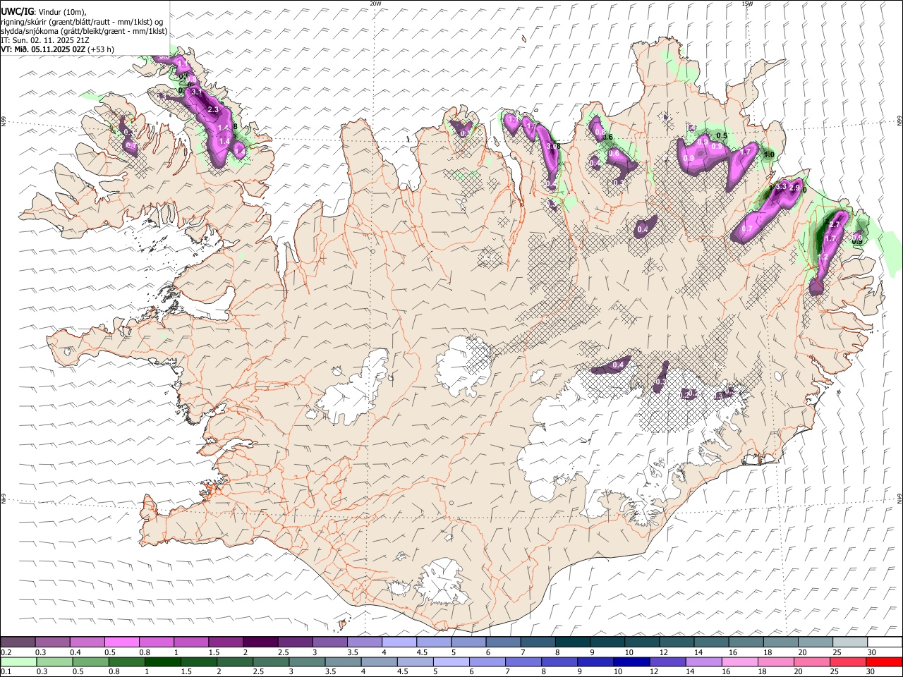This screenshot has height=677, width=903.
Task: Pick the light grey 25 swatch in upper scale
Action: coord(849,642)
